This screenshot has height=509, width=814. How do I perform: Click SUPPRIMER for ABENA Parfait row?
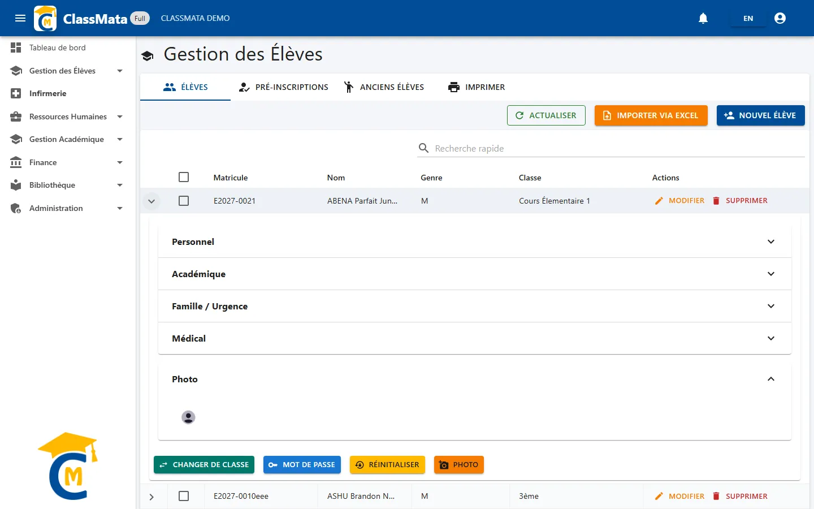tap(740, 201)
